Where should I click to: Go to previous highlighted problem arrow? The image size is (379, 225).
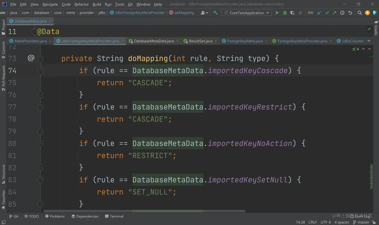point(363,49)
